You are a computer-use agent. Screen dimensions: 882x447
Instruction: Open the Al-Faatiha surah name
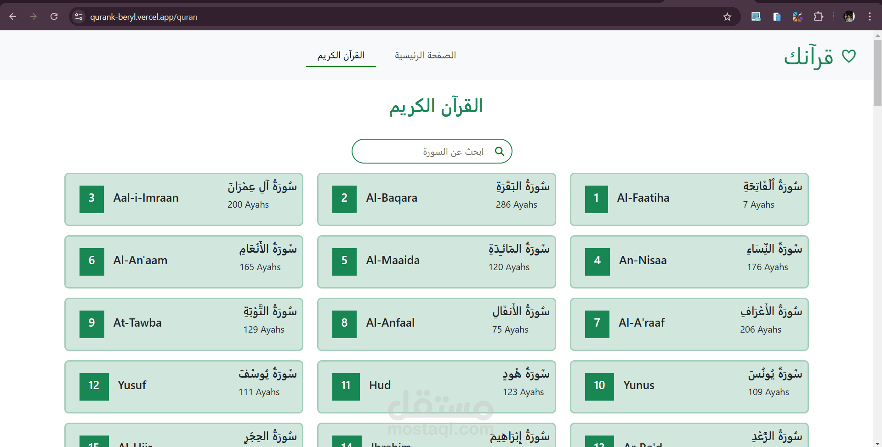click(x=643, y=198)
